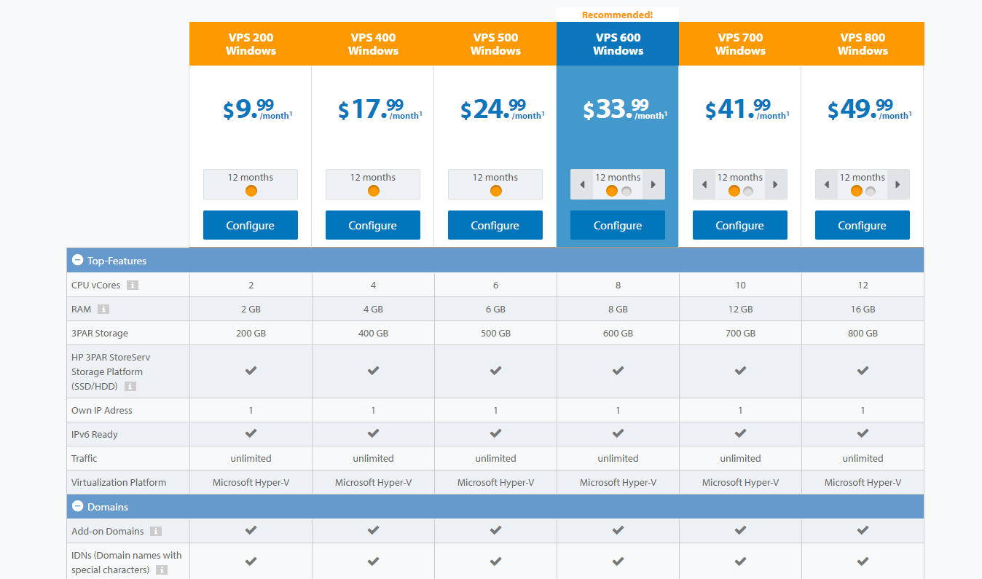Click info icon beside IDNs row
The image size is (982, 579).
(162, 570)
